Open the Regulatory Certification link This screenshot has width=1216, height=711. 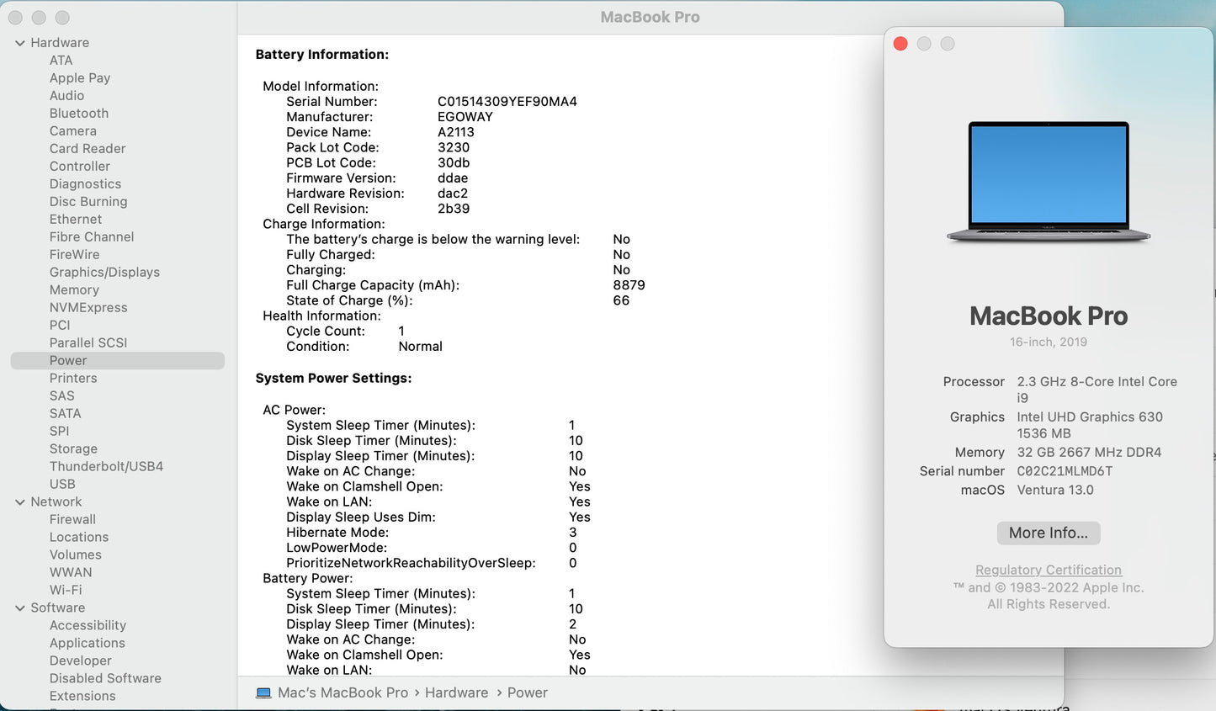click(x=1048, y=570)
